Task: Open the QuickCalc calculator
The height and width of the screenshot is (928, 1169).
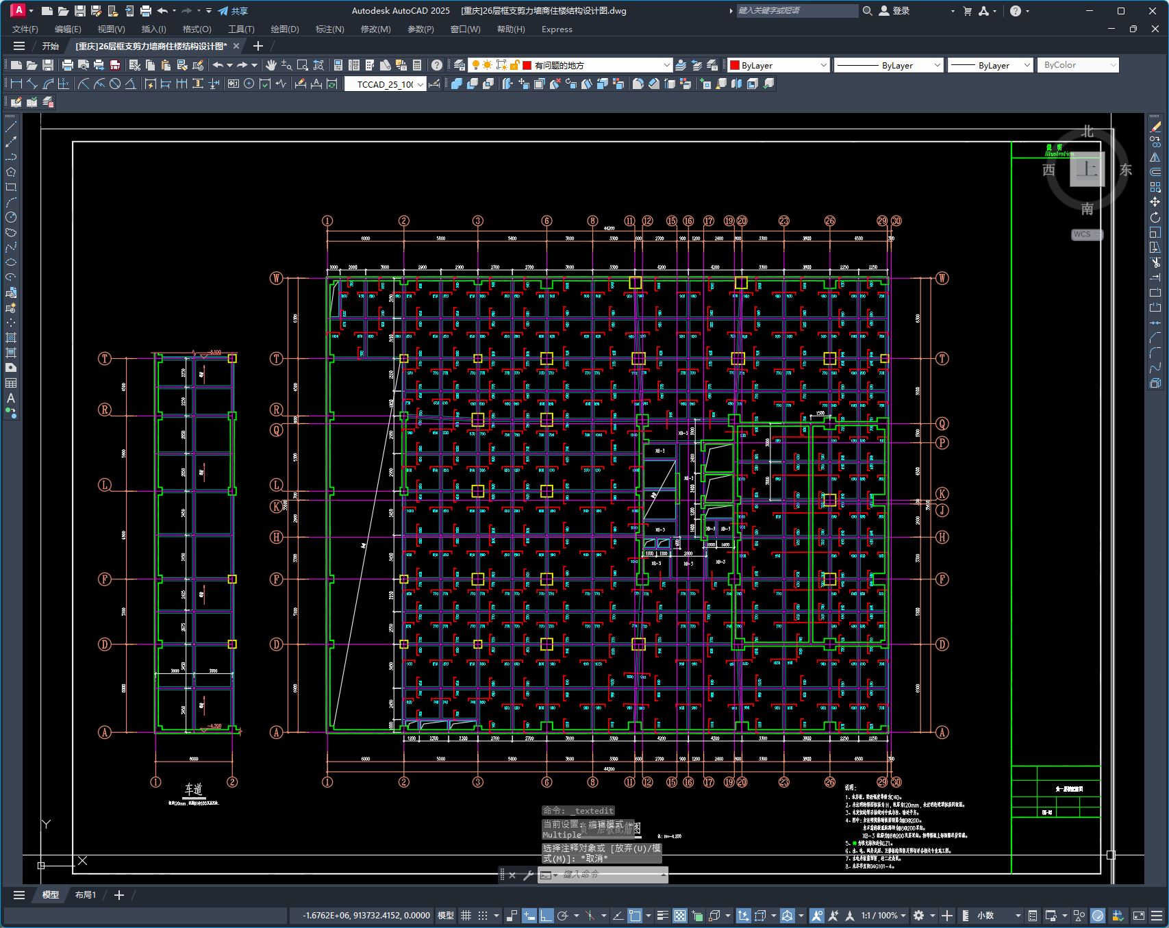Action: coord(417,65)
